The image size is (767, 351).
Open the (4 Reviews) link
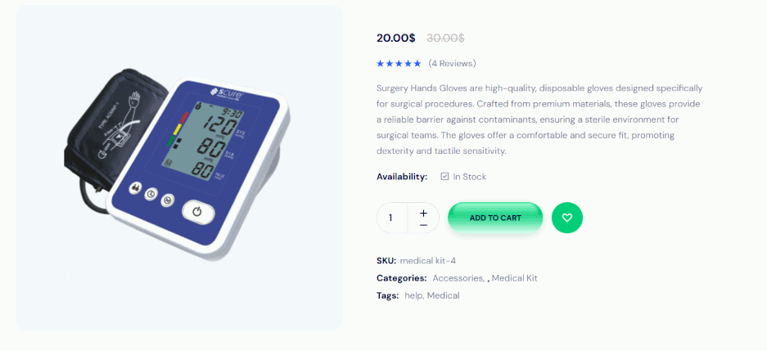452,63
